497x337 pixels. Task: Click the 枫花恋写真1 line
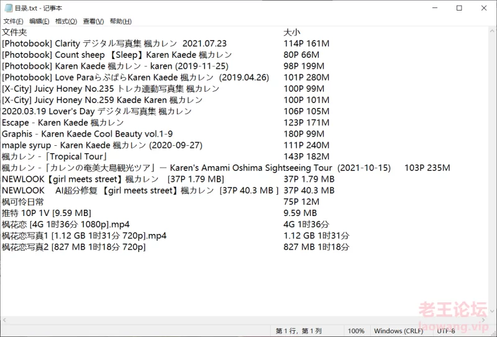(84, 236)
